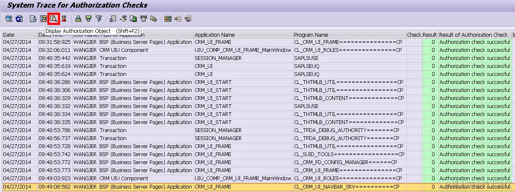515x192 pixels.
Task: Click the CL_CRM_UI_NAVBAR_SRV program name cell
Action: 350,187
